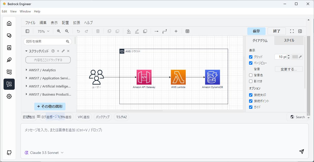
Task: Click the scratchpad add plus icon
Action: [x=58, y=51]
